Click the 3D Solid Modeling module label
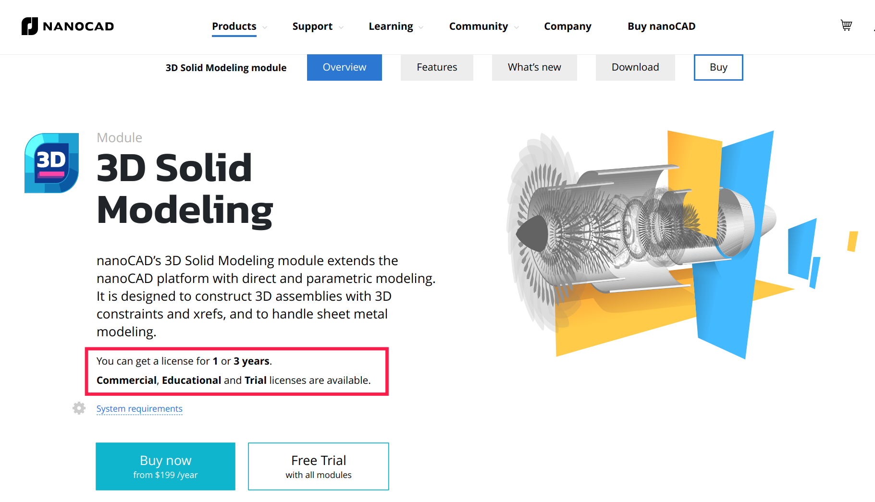The width and height of the screenshot is (875, 502). pyautogui.click(x=226, y=68)
